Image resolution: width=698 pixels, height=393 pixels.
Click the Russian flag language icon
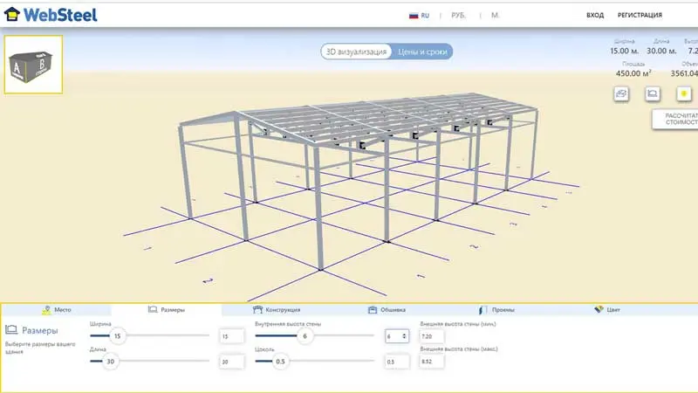tap(413, 16)
